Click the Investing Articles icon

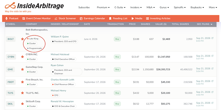[x=148, y=18]
